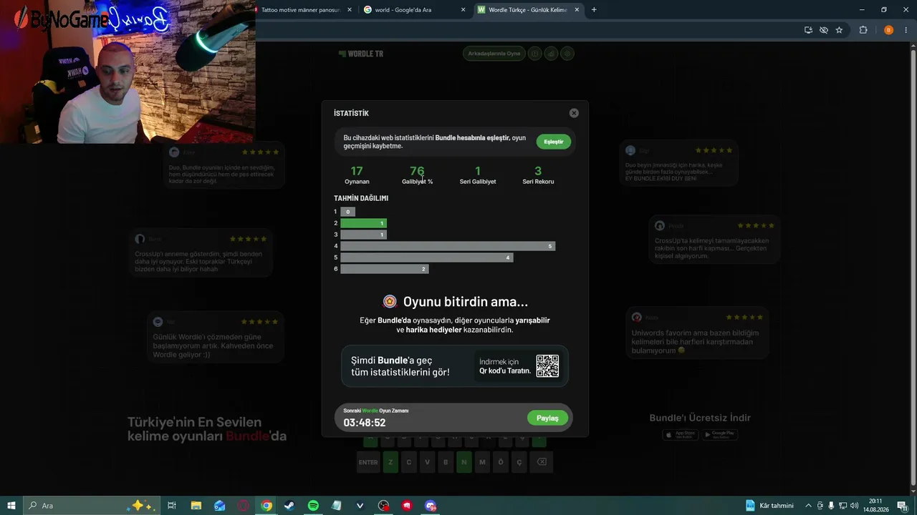Screen dimensions: 917x515
Task: Open the Windows notification center
Action: pos(902,506)
